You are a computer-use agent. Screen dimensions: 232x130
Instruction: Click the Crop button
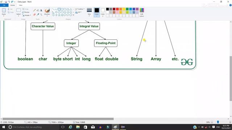[25, 9]
